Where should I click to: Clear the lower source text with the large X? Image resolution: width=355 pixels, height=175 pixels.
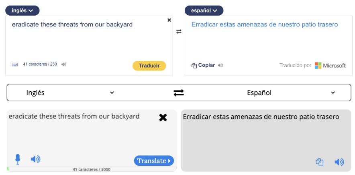pos(163,117)
